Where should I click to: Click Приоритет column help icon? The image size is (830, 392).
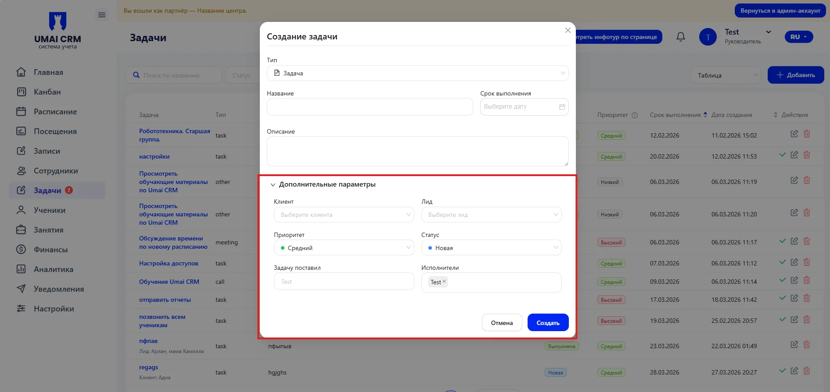tap(635, 115)
